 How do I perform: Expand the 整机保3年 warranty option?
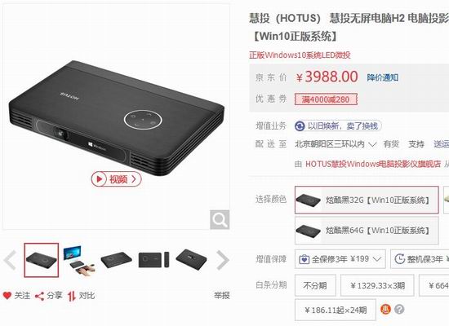[x=420, y=259]
